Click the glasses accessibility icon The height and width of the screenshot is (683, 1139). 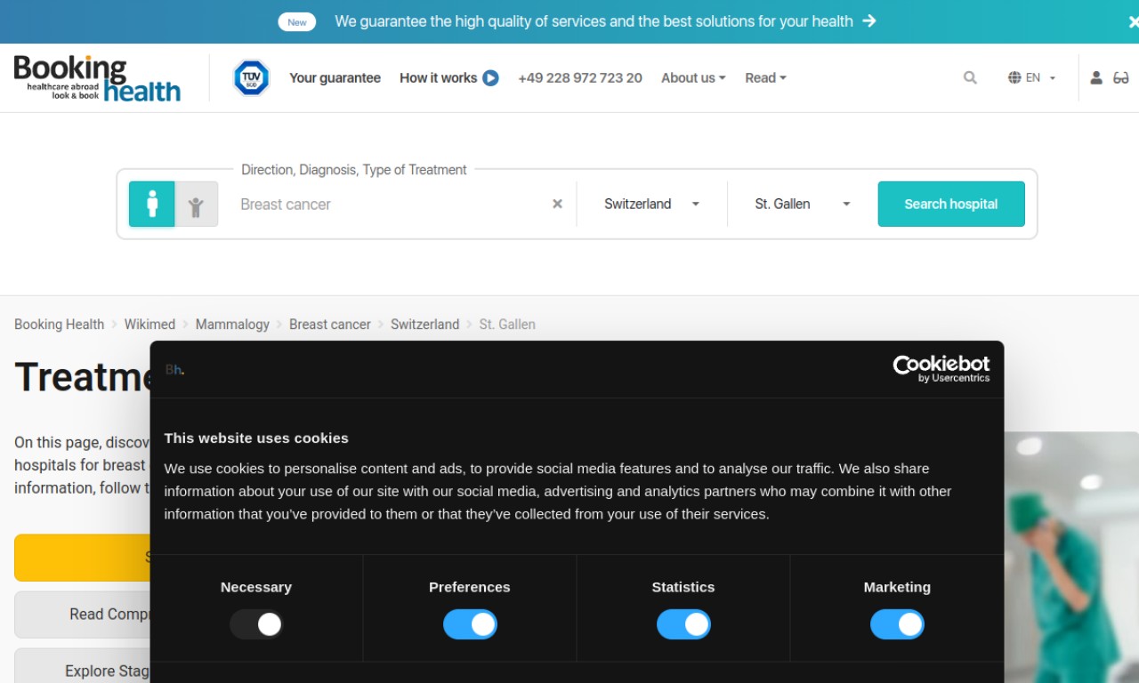click(1121, 78)
